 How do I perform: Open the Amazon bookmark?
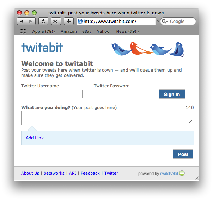[x=69, y=31]
